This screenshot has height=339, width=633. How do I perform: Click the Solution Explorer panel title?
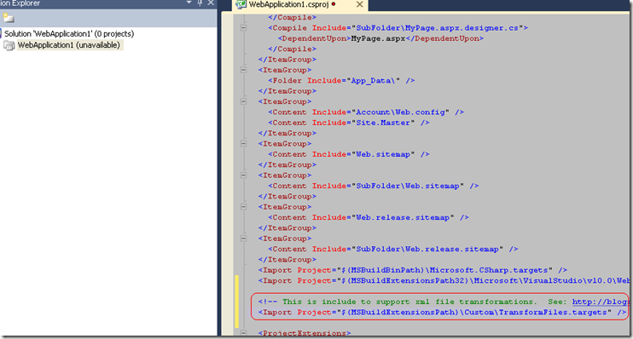(20, 3)
